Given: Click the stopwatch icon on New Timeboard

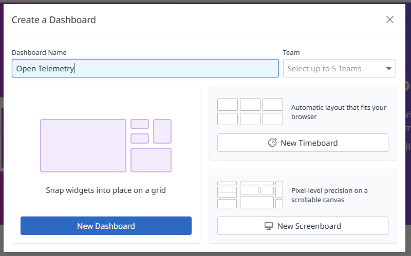Looking at the screenshot, I should [272, 143].
